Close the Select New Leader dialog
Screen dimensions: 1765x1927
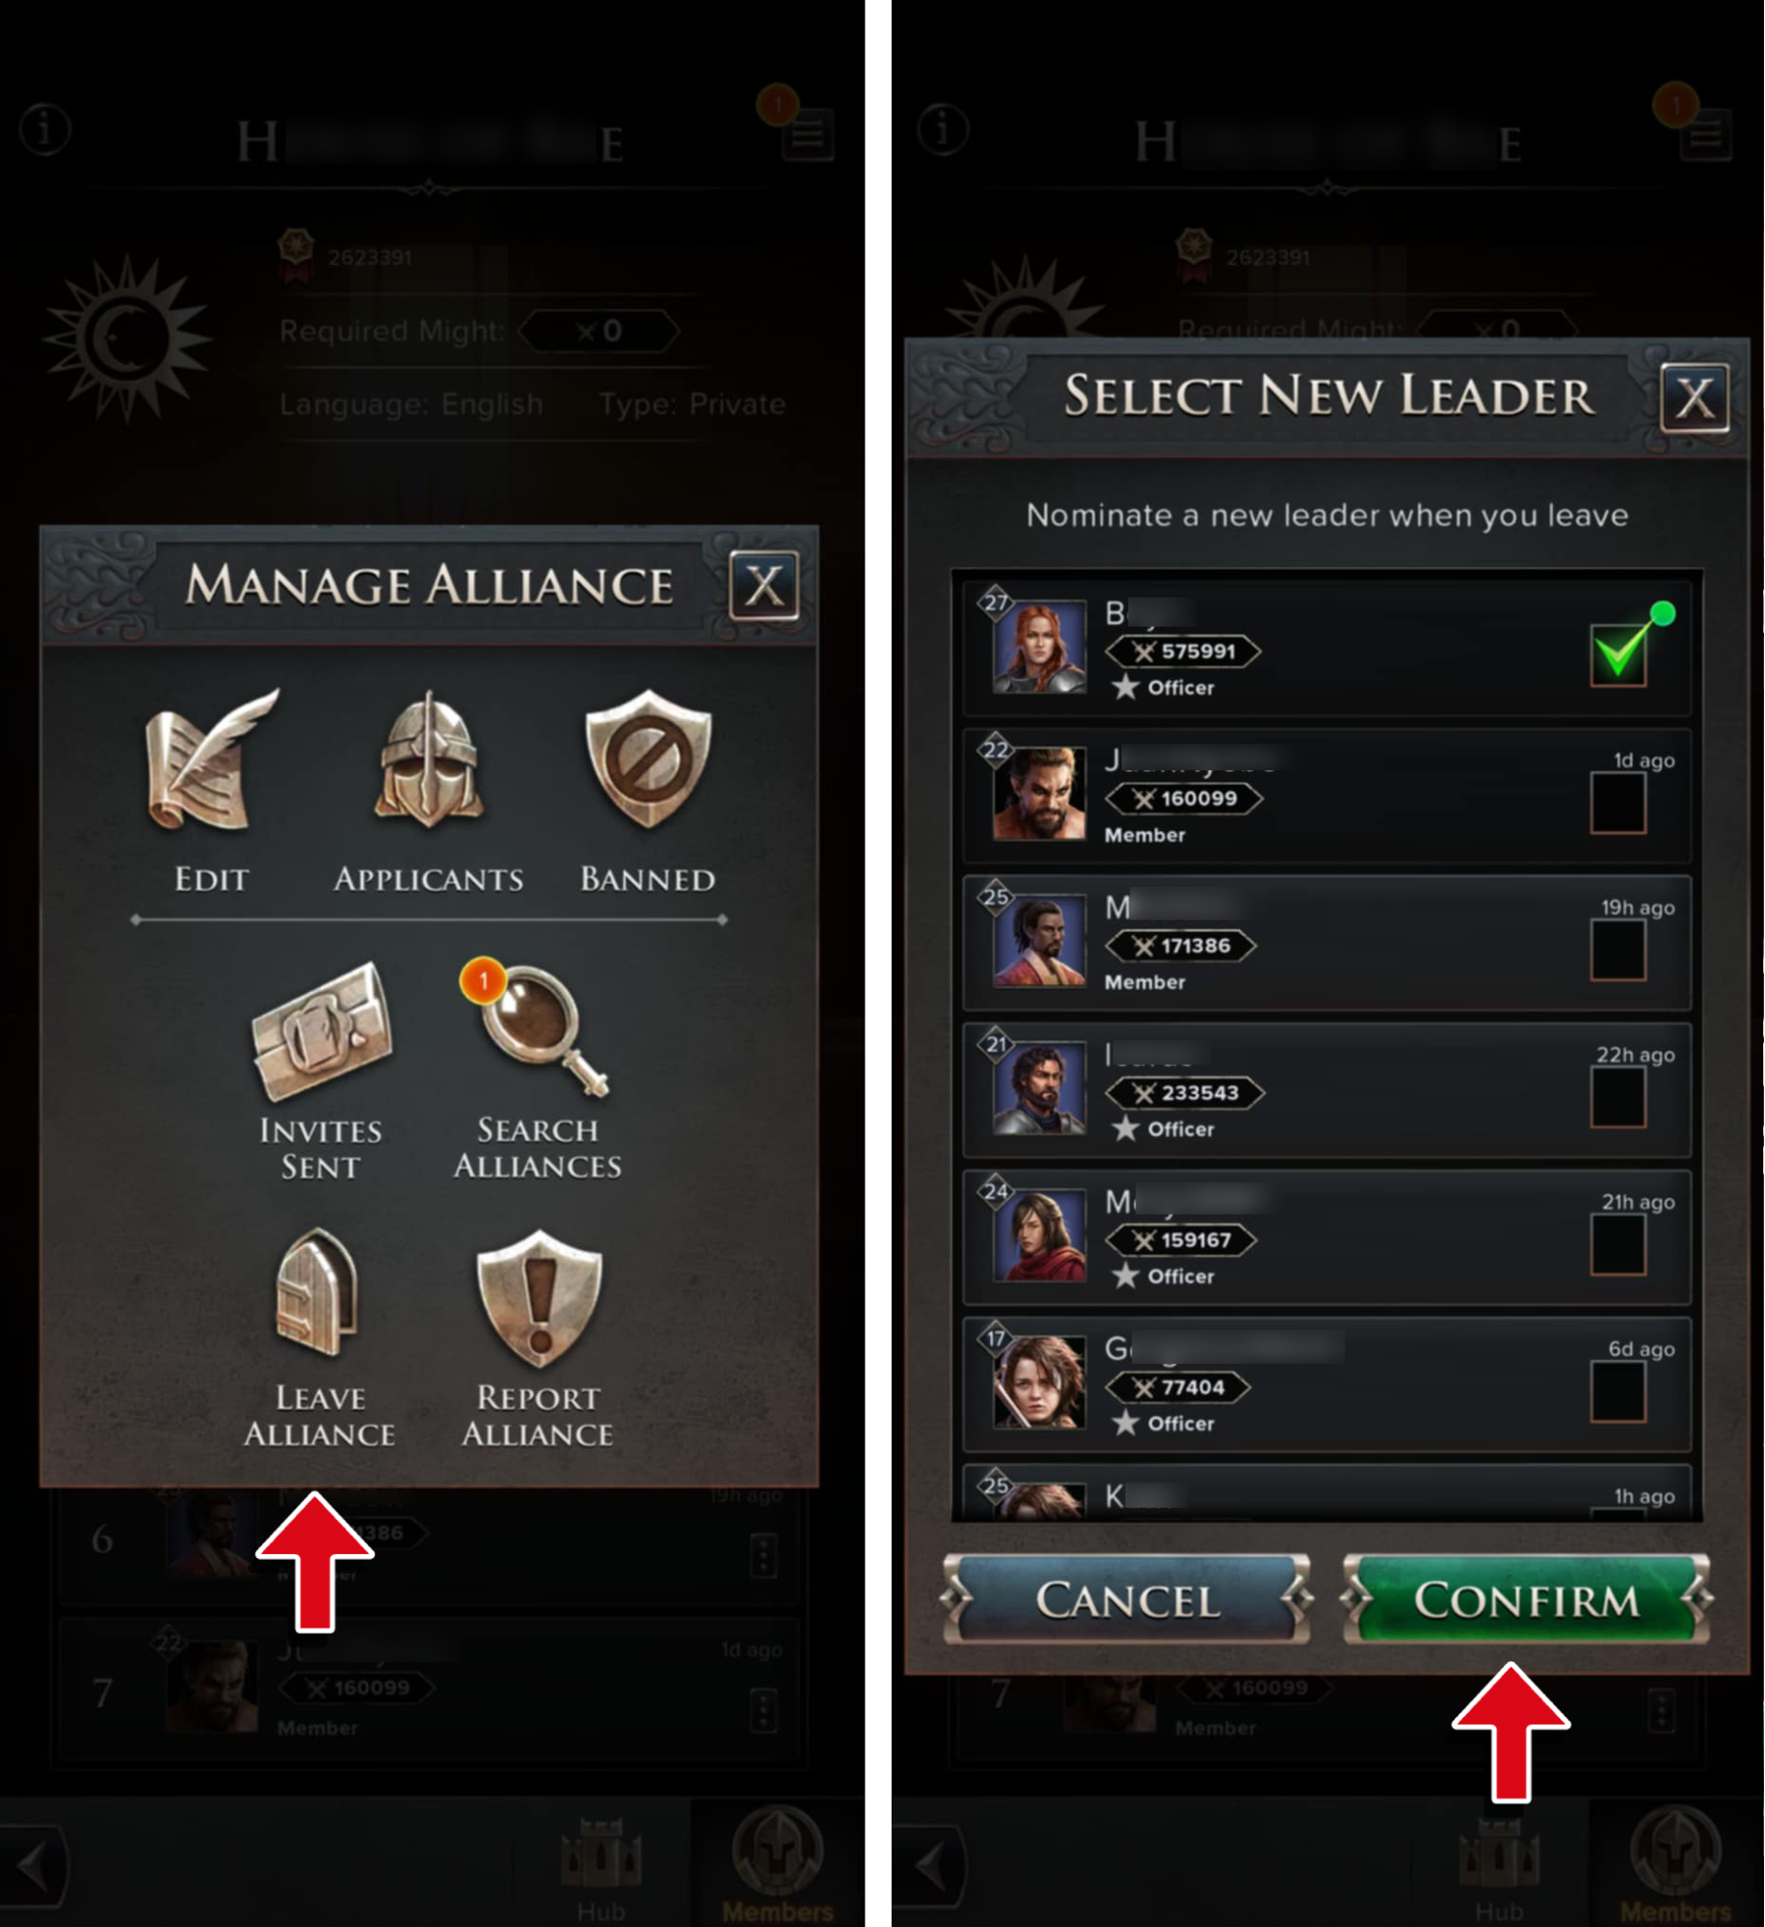tap(1695, 397)
